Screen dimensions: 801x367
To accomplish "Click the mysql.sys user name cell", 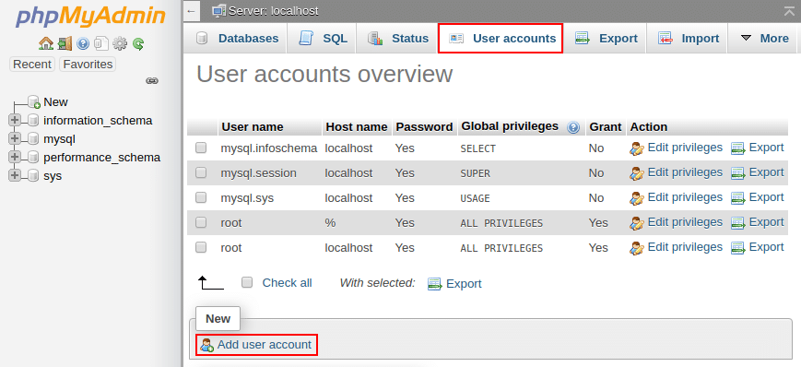I will coord(247,198).
